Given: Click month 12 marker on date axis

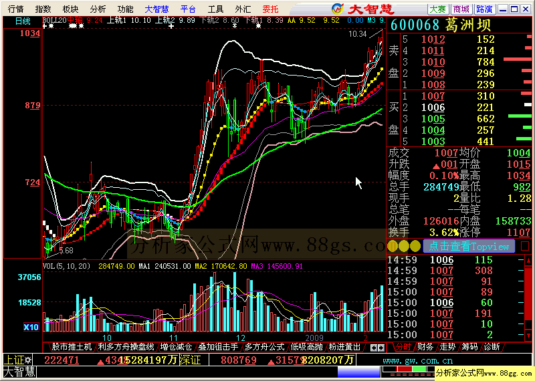Looking at the screenshot, I should (x=241, y=338).
